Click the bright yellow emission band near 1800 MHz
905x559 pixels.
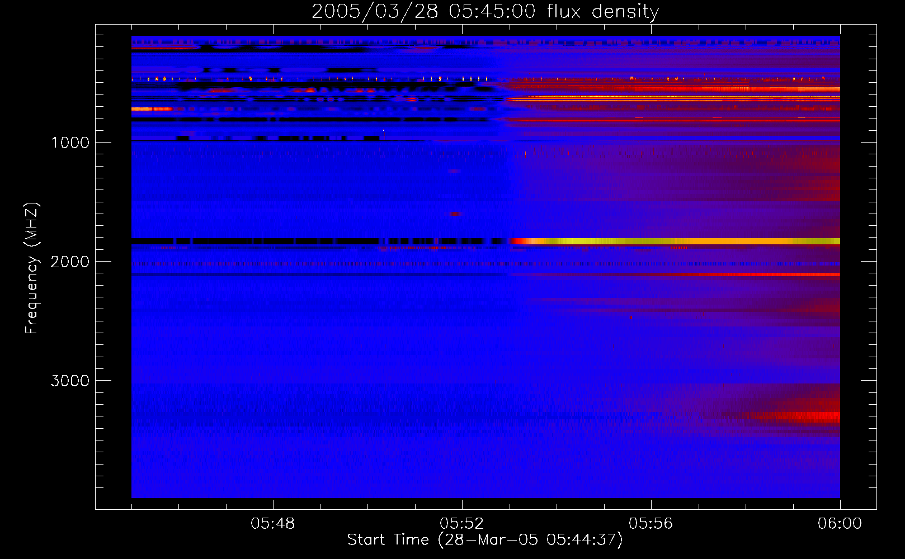click(675, 241)
